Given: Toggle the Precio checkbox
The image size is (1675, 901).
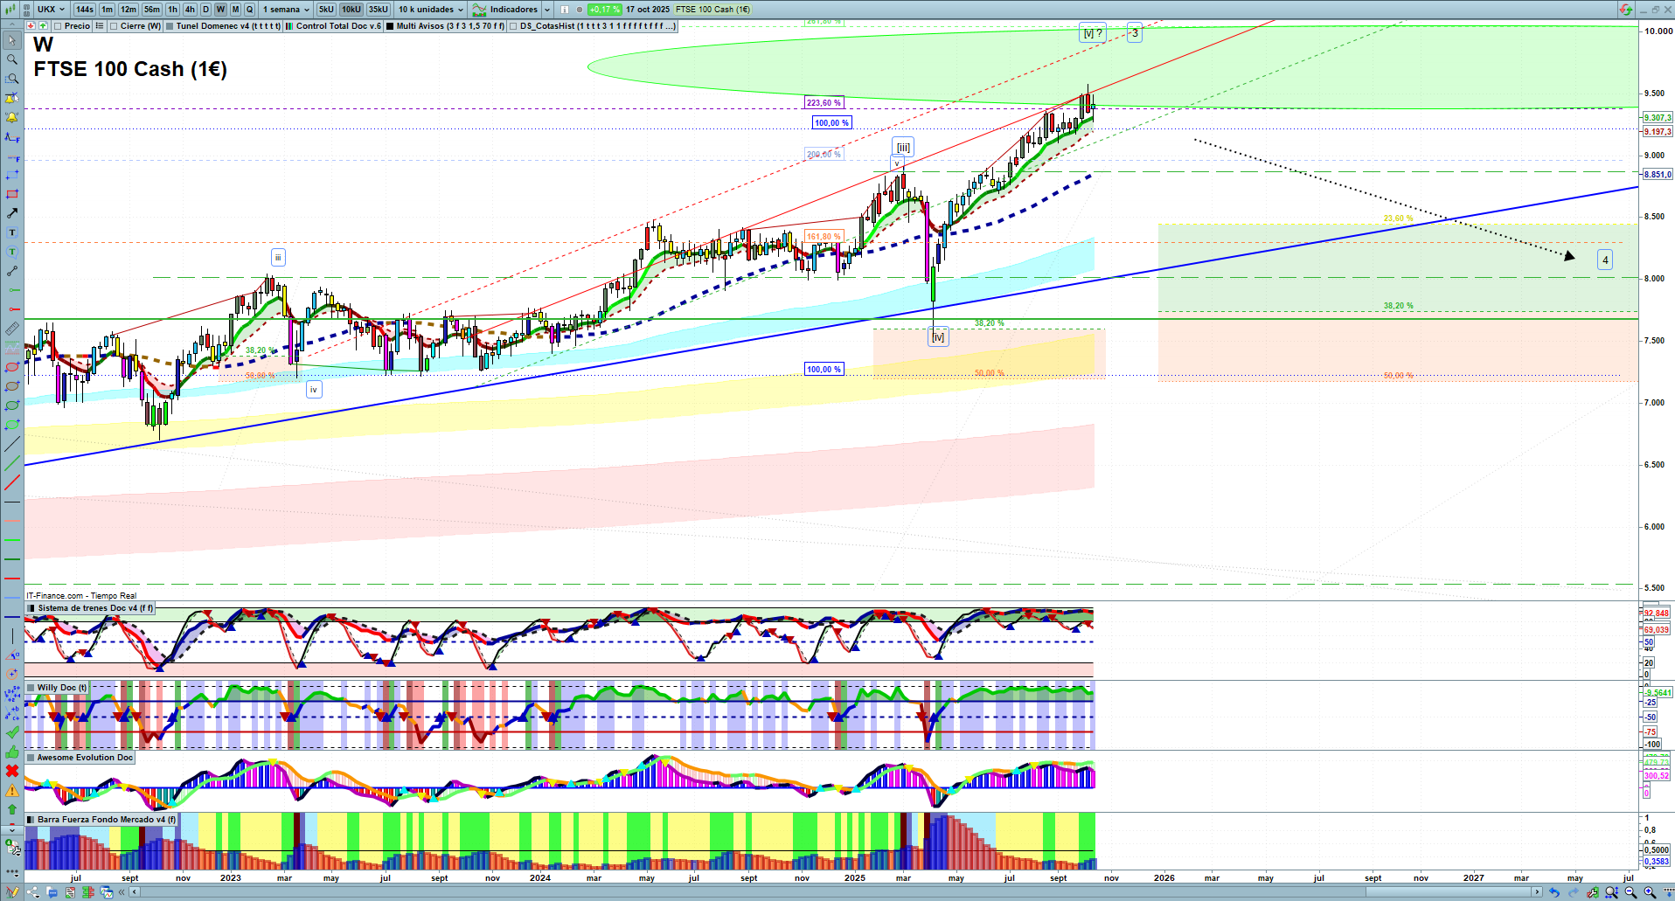Looking at the screenshot, I should click(58, 26).
